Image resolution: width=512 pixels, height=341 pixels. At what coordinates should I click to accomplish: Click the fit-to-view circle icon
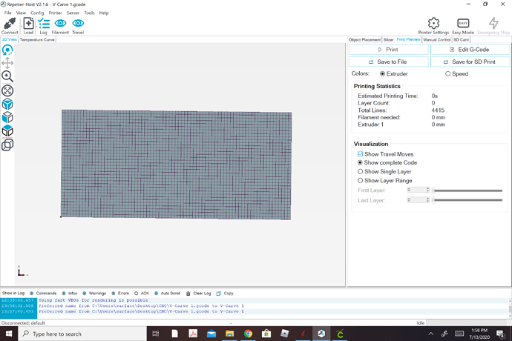click(x=7, y=90)
